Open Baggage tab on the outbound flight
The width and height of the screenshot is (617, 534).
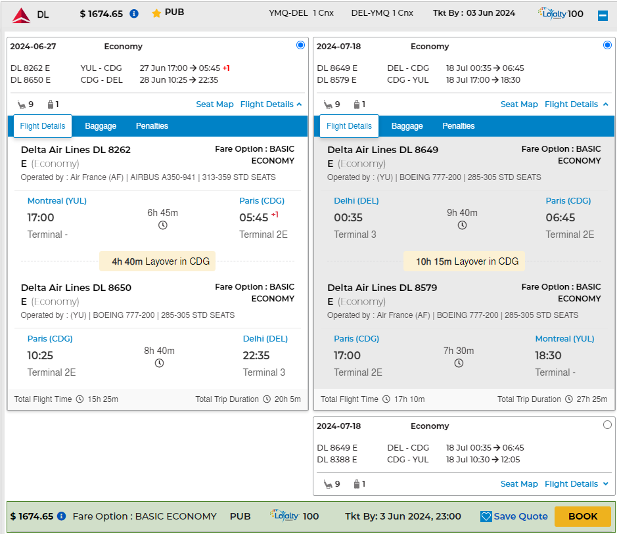click(x=101, y=126)
